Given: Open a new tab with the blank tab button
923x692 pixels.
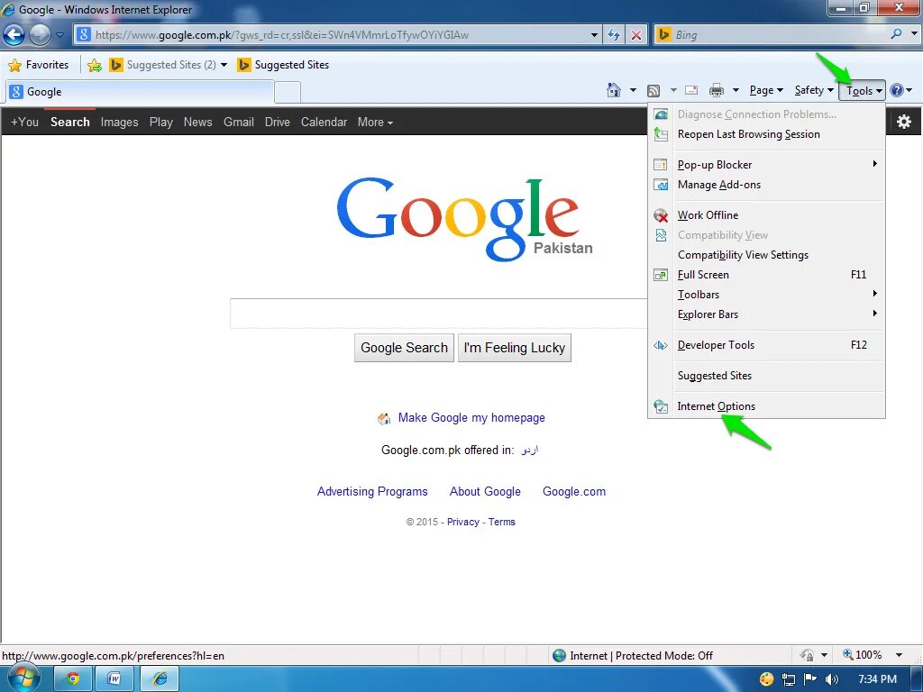Looking at the screenshot, I should pos(288,93).
